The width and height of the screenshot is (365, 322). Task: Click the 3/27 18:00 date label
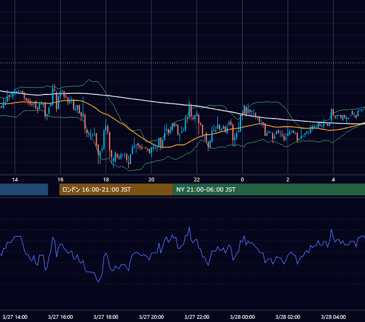(106, 317)
